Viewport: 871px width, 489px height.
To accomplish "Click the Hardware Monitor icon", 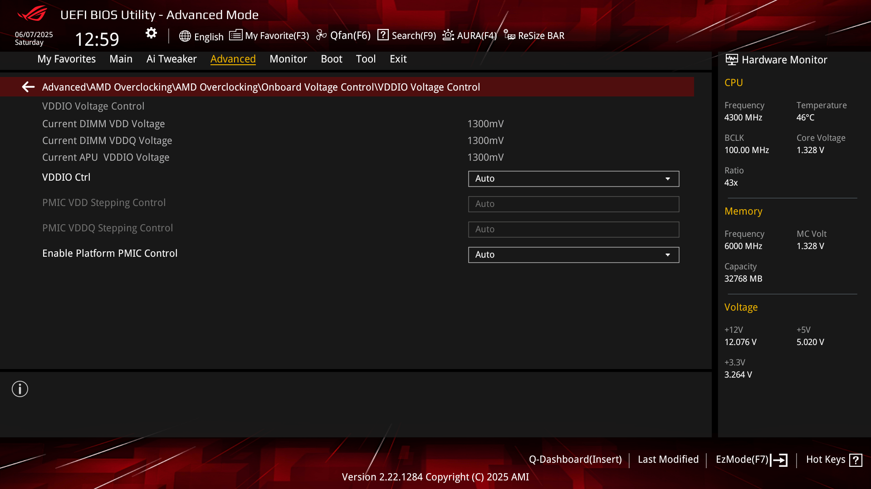I will pyautogui.click(x=731, y=60).
